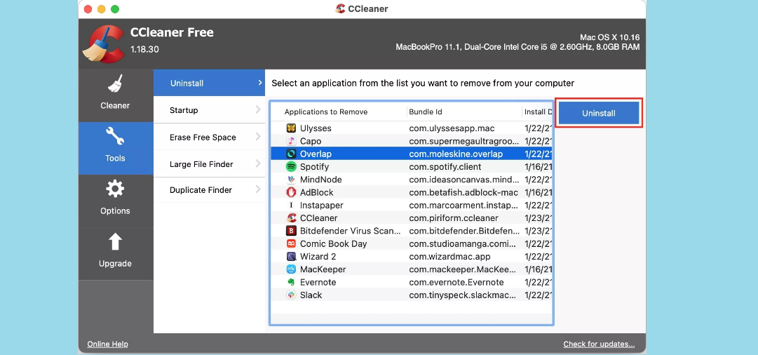This screenshot has width=758, height=355.
Task: Click the Wizard 2 app icon
Action: coord(291,256)
